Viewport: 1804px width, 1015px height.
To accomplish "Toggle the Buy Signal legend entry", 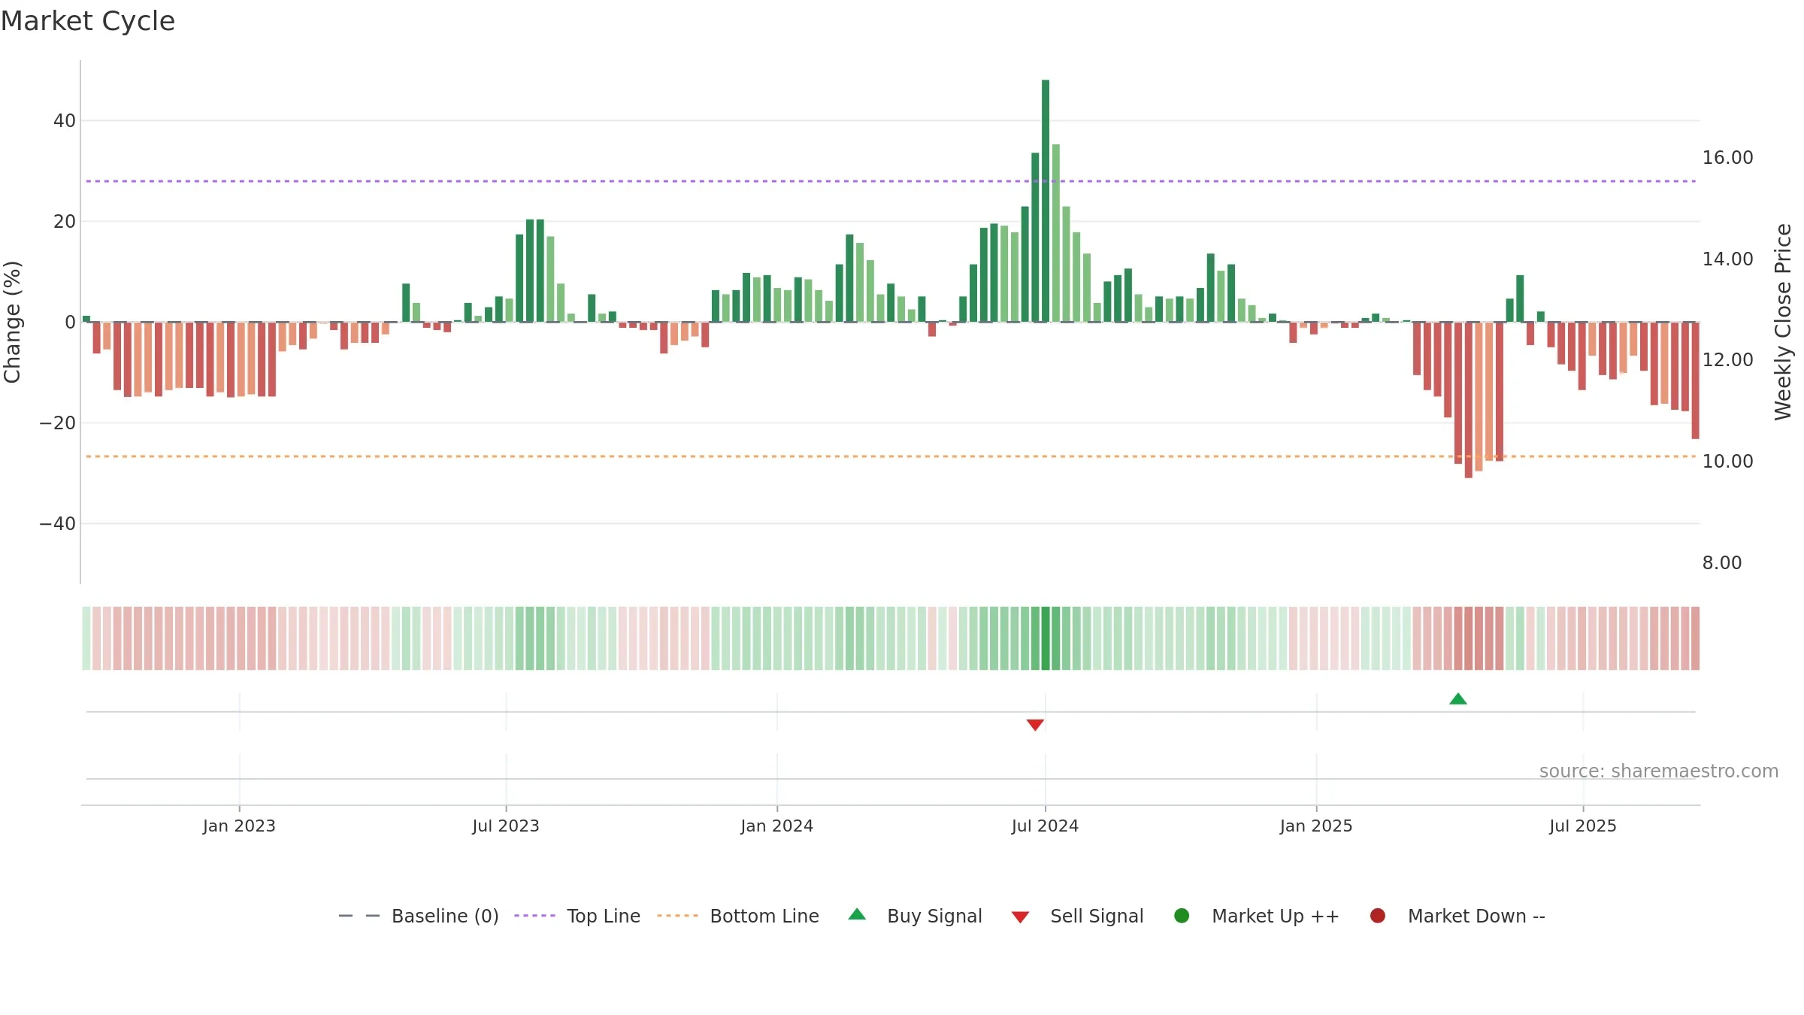I will pyautogui.click(x=915, y=916).
